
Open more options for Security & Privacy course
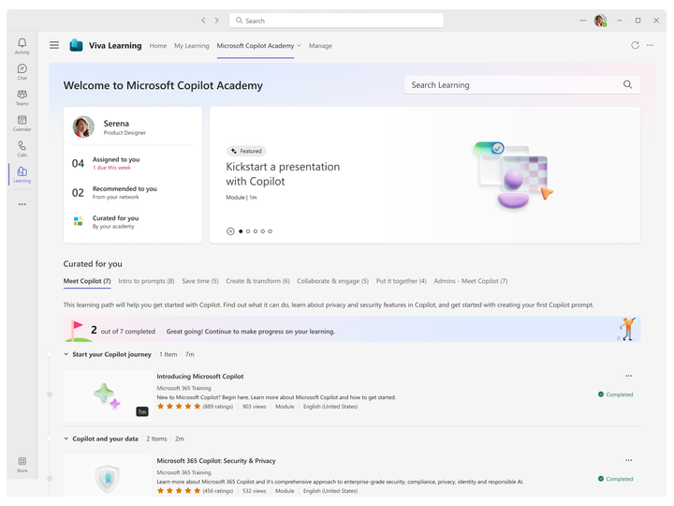click(628, 460)
